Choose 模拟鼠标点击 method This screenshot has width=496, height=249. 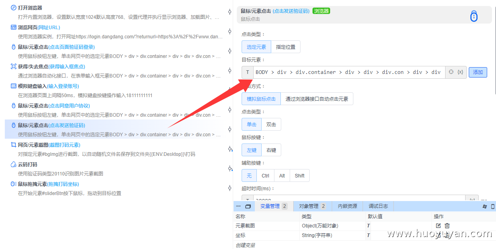tap(261, 99)
